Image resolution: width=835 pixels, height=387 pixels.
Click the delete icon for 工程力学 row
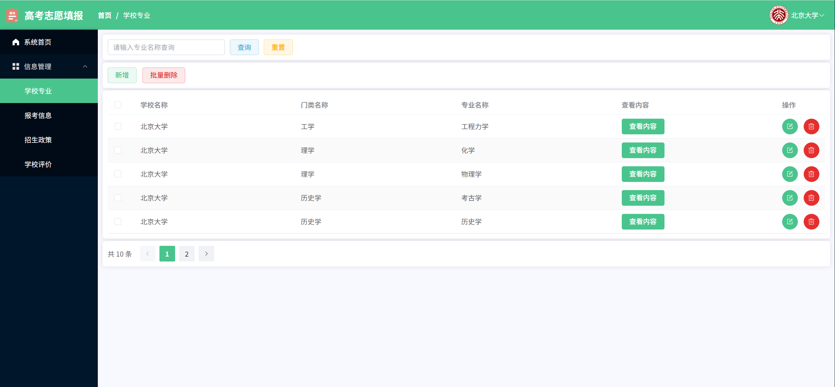coord(811,127)
